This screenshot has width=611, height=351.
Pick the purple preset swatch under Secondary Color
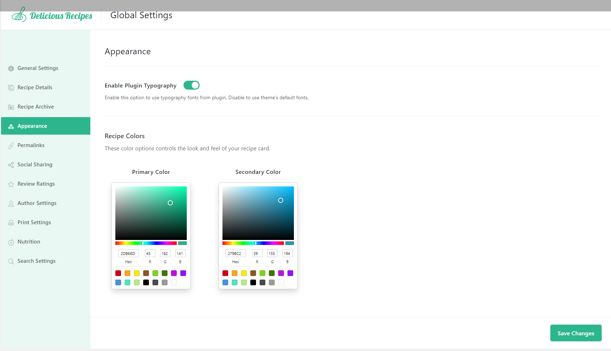click(290, 273)
